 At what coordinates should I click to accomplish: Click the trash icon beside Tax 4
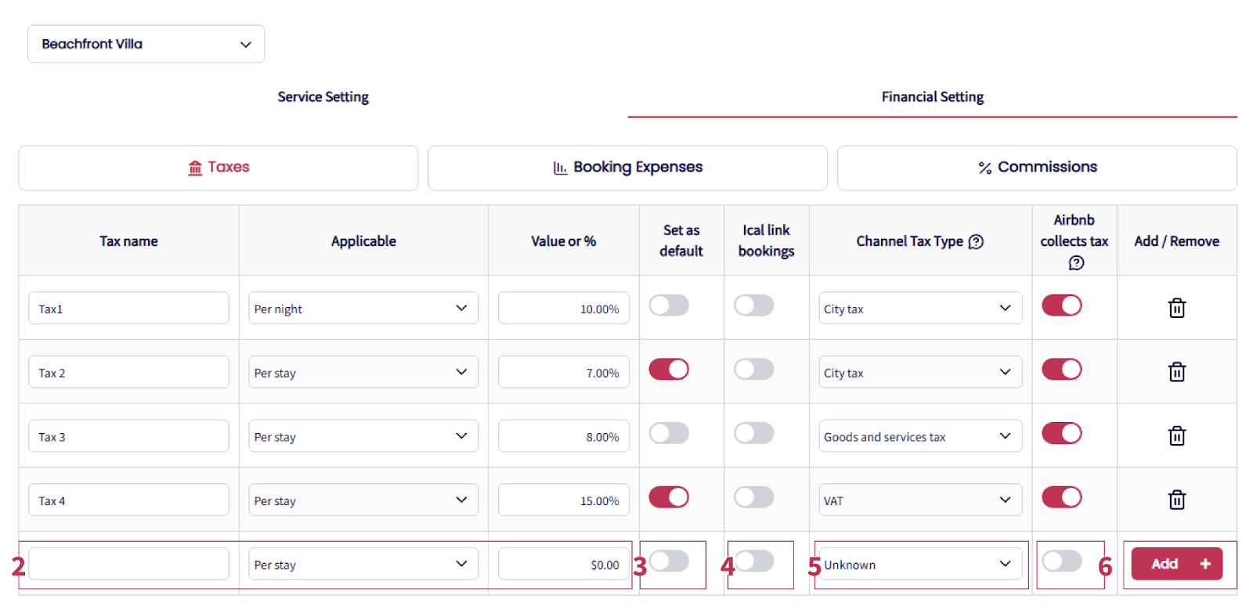1176,500
